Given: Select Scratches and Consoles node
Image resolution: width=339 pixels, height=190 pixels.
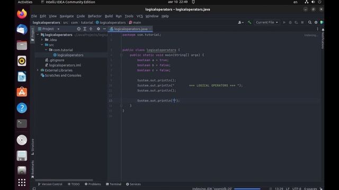Looking at the screenshot, I should [61, 75].
